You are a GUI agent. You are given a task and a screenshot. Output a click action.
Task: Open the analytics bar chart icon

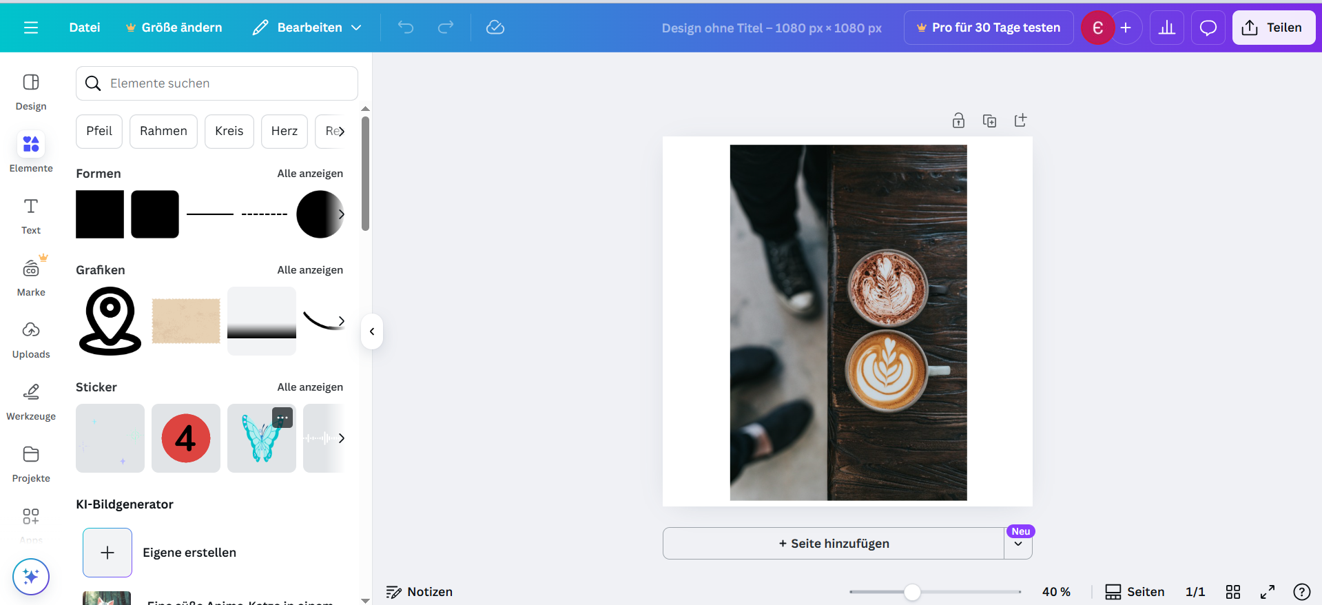[x=1166, y=28]
